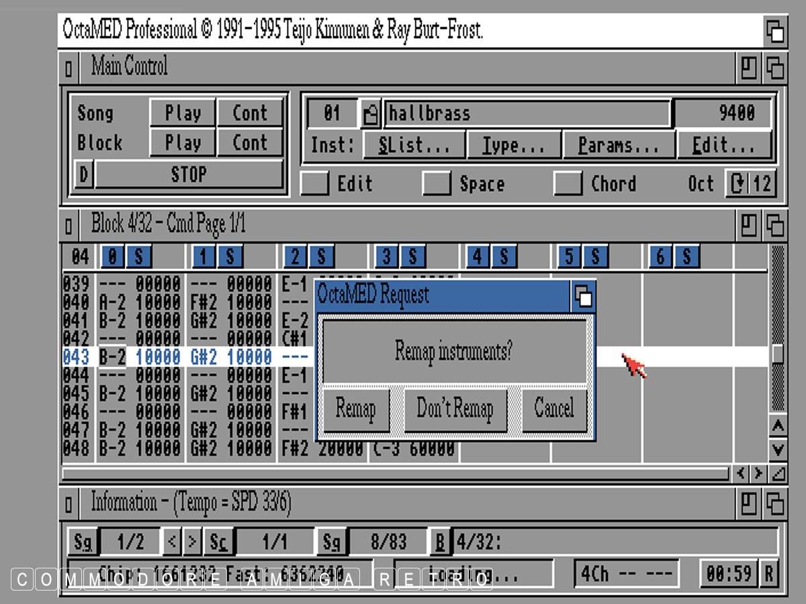Click the depth gadget on OctaMED Request dialog
This screenshot has height=604, width=806.
click(x=584, y=296)
